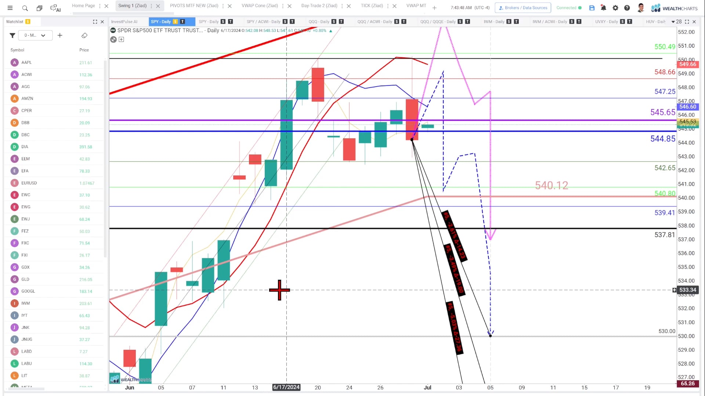Open the InvestPulse AI chart tab
The width and height of the screenshot is (705, 396).
tap(124, 22)
